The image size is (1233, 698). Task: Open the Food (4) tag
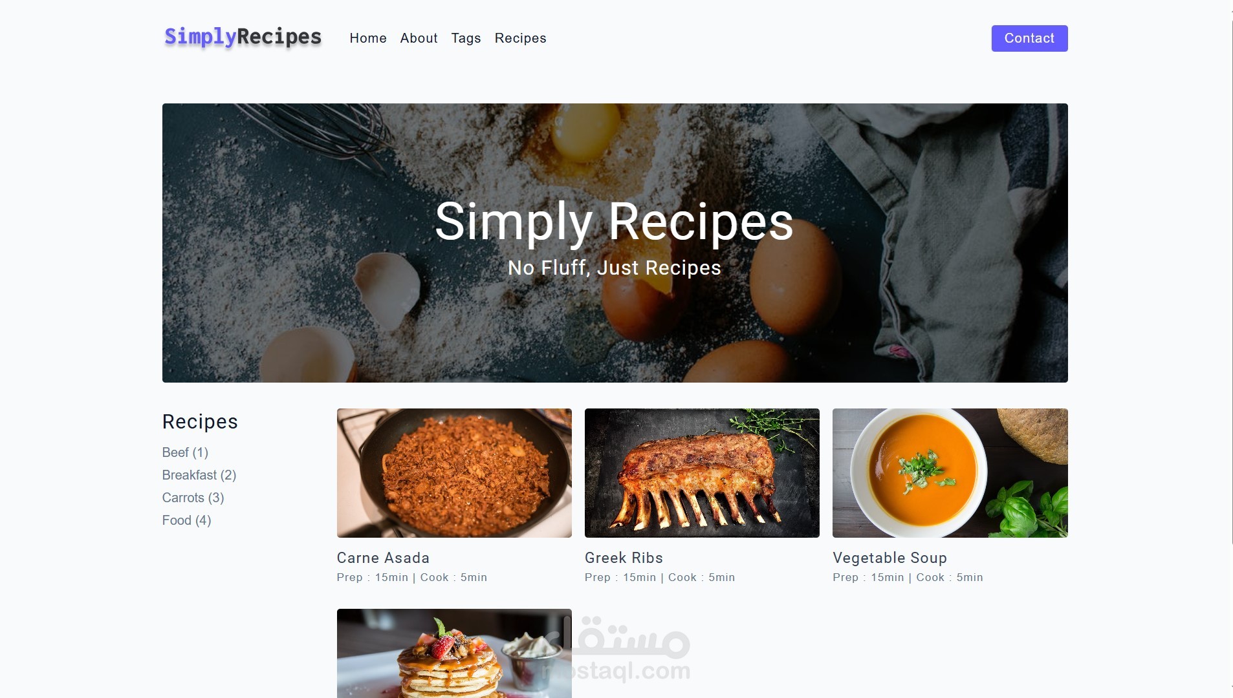[x=186, y=520]
